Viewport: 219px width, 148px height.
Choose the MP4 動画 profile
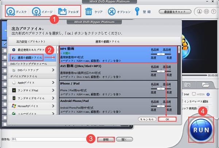click(118, 55)
